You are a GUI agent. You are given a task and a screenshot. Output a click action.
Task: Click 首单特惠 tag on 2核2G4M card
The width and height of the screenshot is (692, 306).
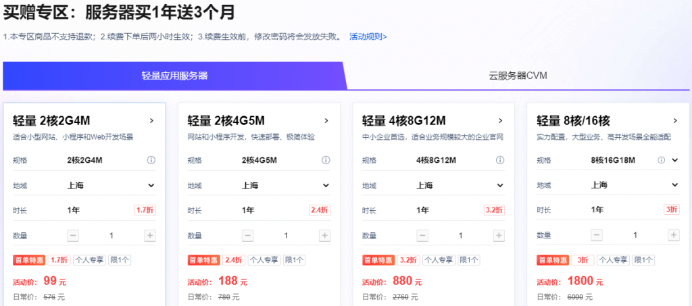[x=30, y=260]
